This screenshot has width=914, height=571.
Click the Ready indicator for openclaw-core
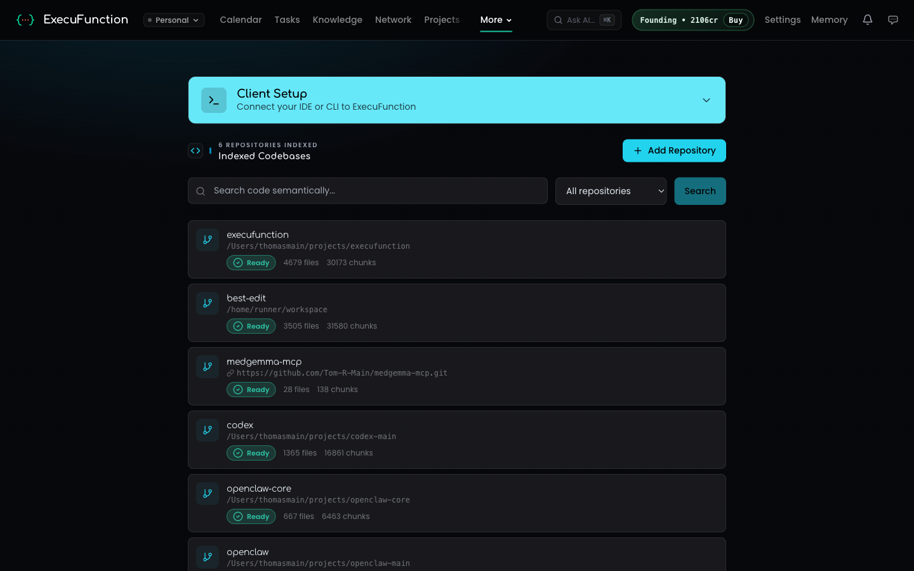pos(251,516)
